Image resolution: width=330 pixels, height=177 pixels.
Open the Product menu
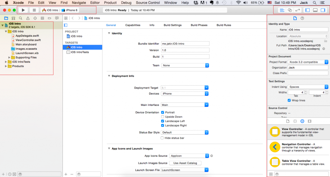[x=110, y=3]
